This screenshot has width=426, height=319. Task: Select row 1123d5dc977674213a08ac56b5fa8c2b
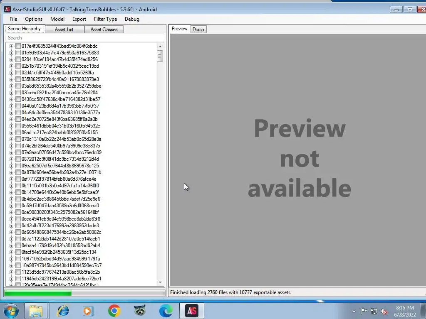click(x=61, y=272)
